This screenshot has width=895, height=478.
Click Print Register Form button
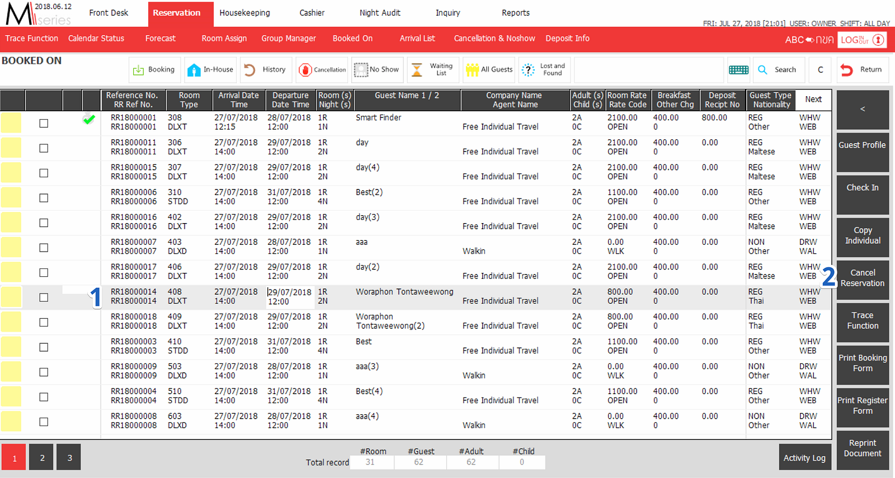[863, 407]
